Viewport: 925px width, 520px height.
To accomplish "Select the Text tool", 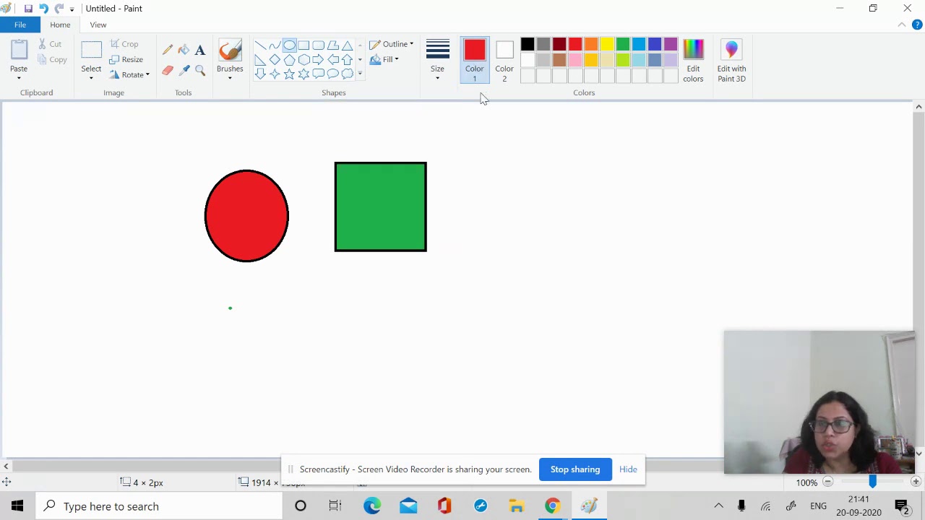I will coord(200,50).
